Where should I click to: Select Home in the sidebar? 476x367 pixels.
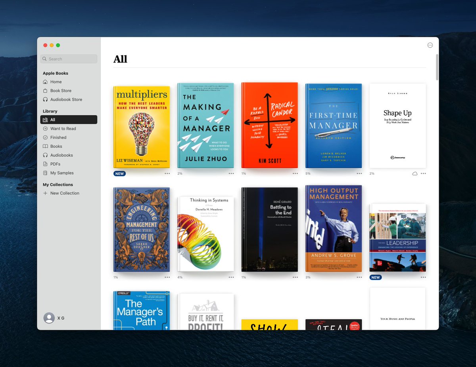[x=69, y=82]
